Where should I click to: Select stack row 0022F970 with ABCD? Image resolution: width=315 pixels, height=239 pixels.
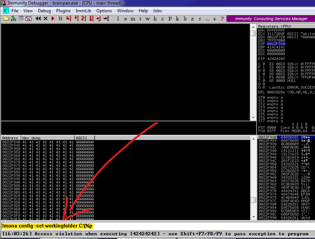coord(286,191)
